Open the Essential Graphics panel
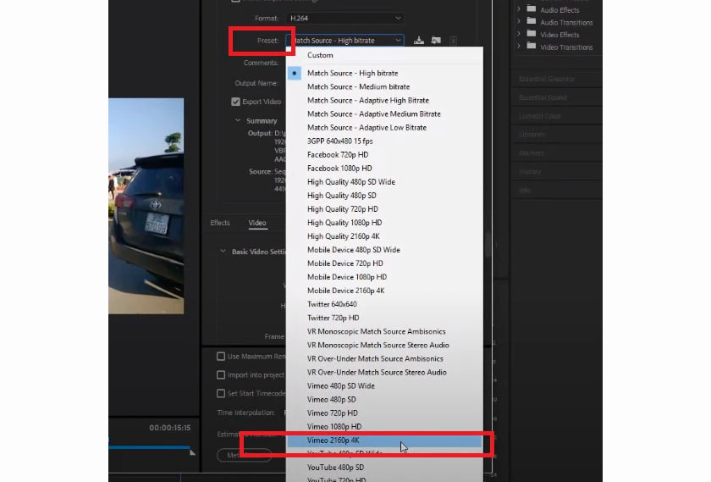Screen dimensions: 711x482 coord(547,79)
